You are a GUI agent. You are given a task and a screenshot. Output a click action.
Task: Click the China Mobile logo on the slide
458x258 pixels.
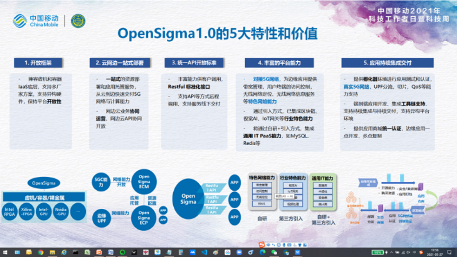pyautogui.click(x=36, y=21)
